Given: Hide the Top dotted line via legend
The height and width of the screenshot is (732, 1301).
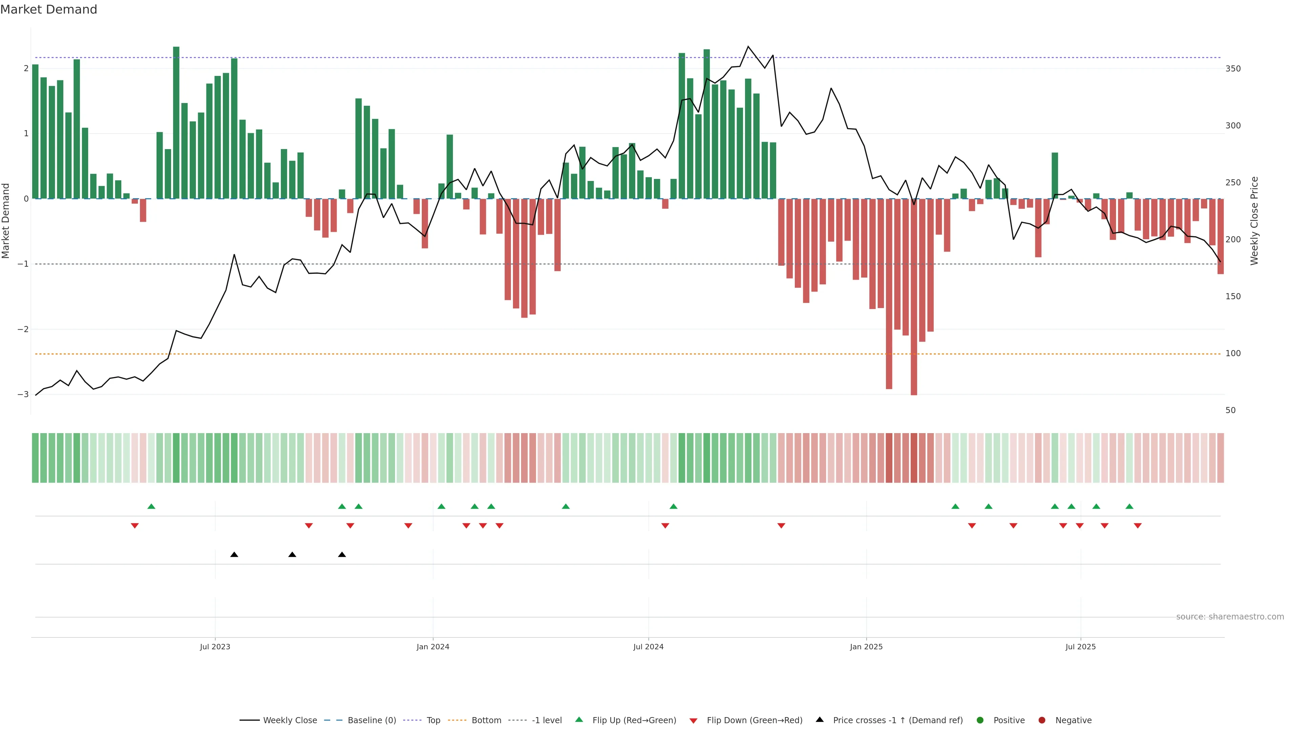Looking at the screenshot, I should click(433, 720).
